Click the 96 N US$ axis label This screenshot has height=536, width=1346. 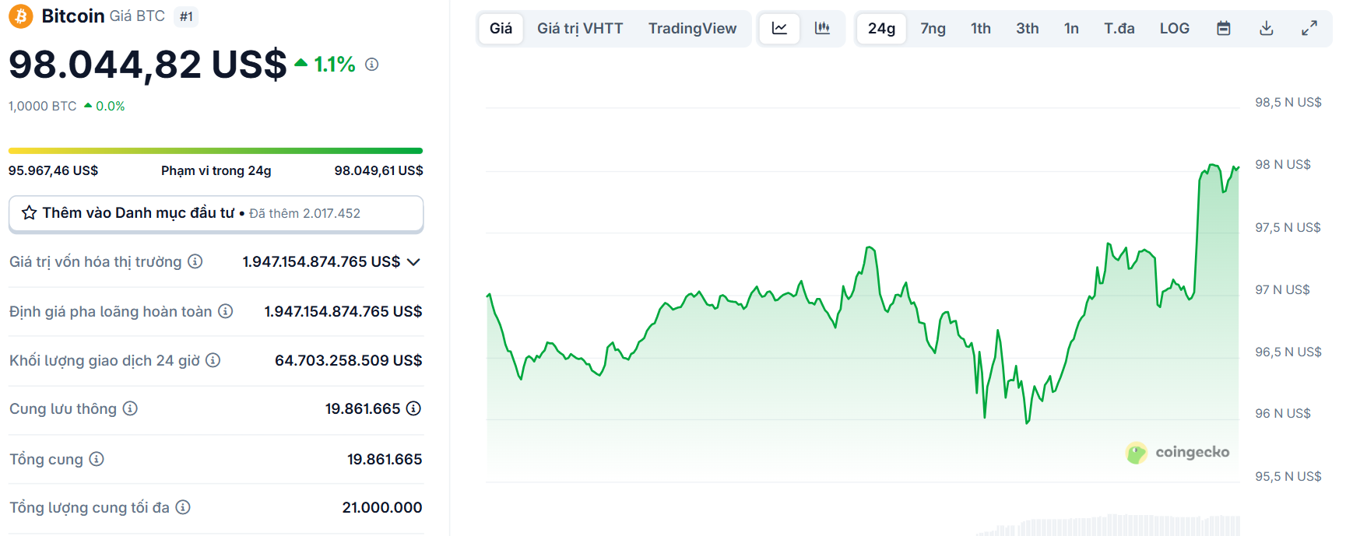[x=1283, y=413]
